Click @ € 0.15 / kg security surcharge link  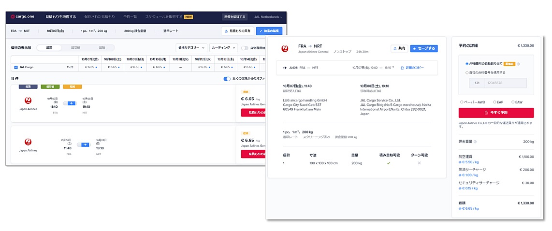(468, 188)
